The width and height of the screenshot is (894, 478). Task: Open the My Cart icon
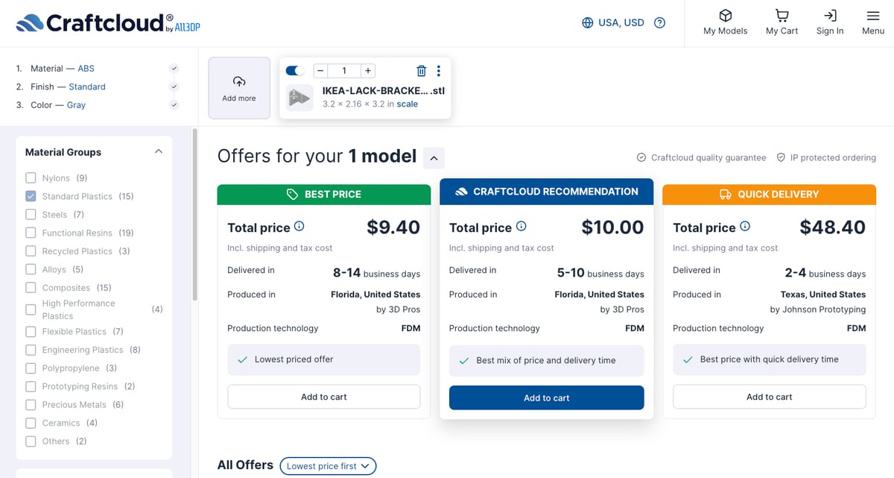click(x=782, y=16)
